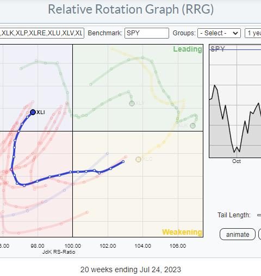The image size is (261, 276).
Task: Click the 20 weeks ending Jul 24, 2023 caption
Action: (x=130, y=269)
